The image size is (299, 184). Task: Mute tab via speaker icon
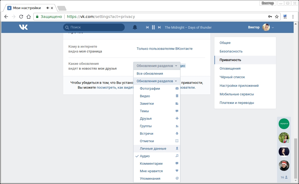[x=48, y=8]
